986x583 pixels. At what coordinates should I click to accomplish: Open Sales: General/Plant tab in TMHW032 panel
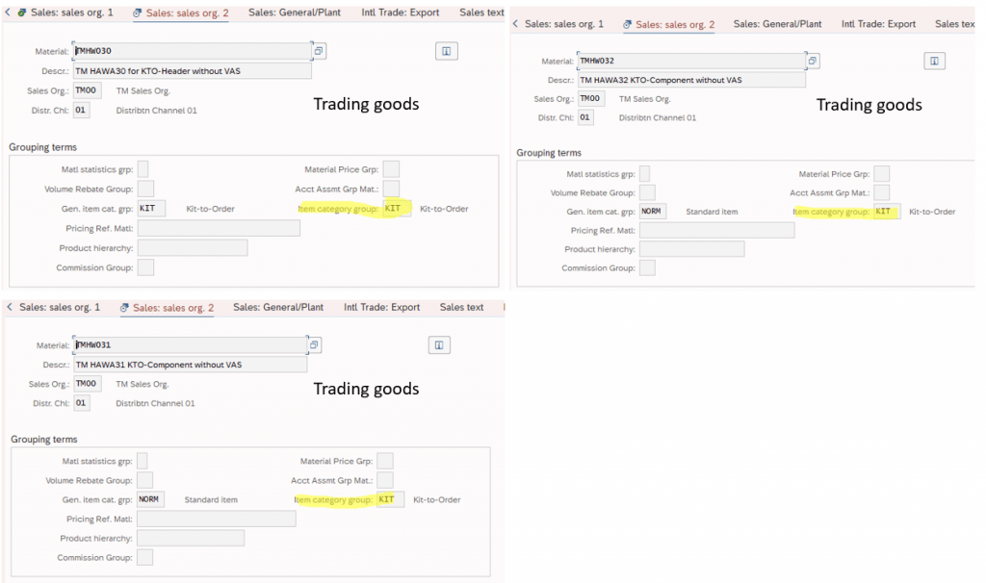777,24
